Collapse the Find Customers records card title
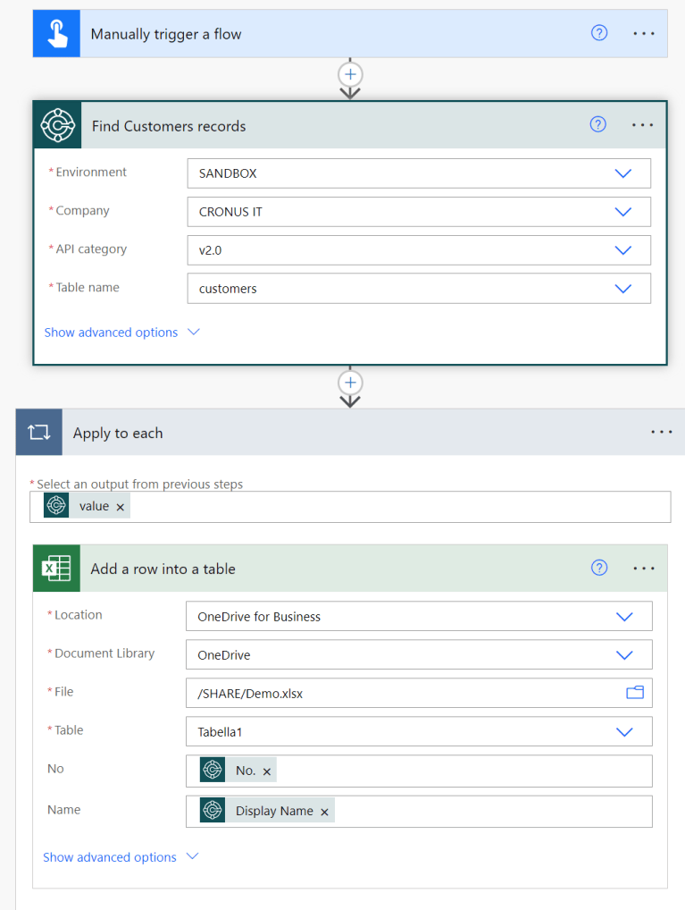The image size is (685, 910). (x=169, y=126)
